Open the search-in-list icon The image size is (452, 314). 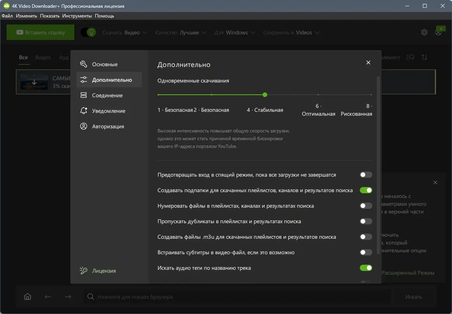410,57
